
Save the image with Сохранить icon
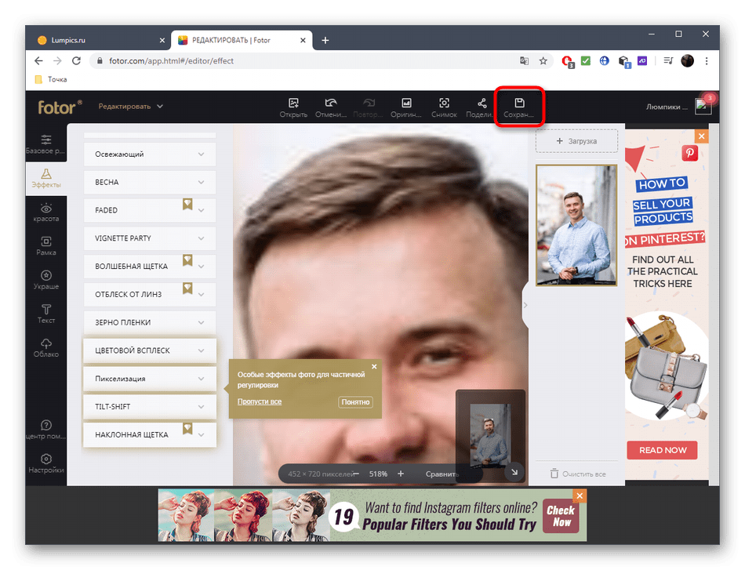tap(519, 108)
